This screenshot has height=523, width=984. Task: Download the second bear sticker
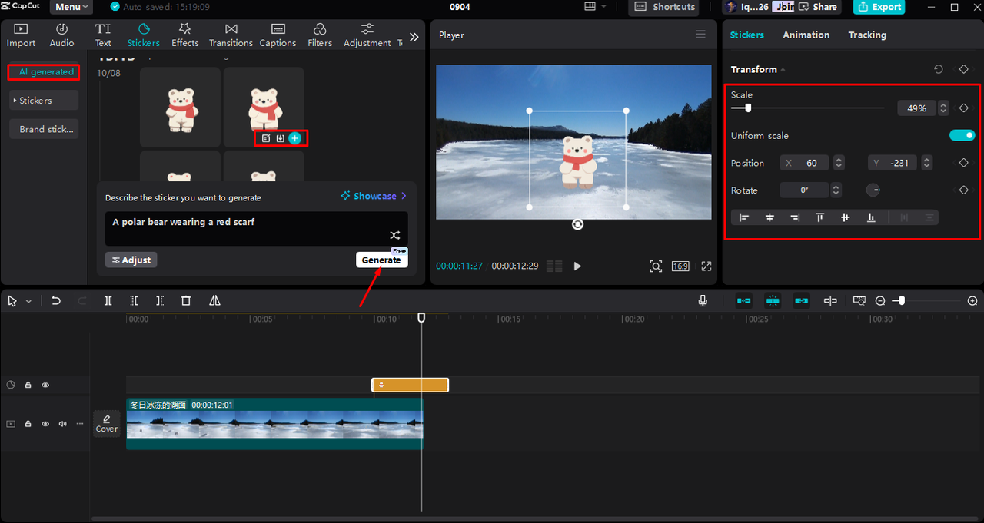[x=280, y=138]
